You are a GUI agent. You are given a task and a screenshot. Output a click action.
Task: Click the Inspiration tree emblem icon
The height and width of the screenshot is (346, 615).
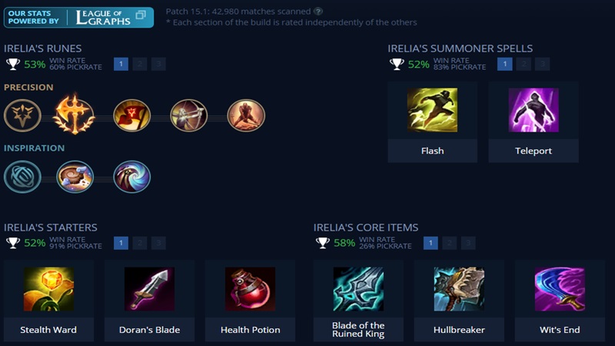(x=23, y=177)
